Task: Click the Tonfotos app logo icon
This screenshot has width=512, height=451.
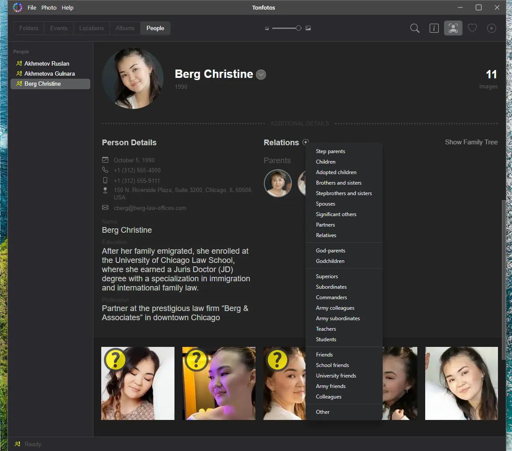Action: point(17,7)
